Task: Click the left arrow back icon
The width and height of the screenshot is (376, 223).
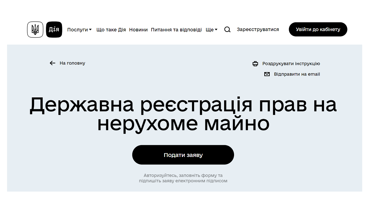Action: coord(53,63)
